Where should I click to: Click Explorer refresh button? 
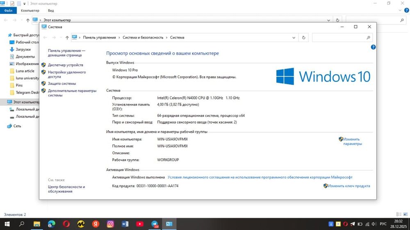point(337,20)
